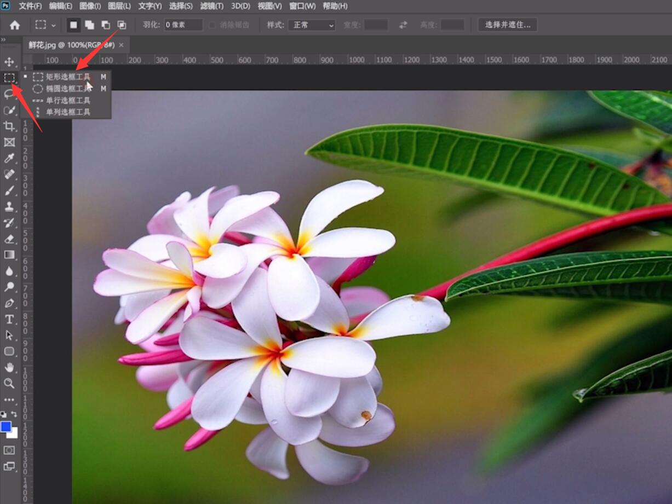Expand the tools panel with double arrows
This screenshot has height=504, width=672.
pyautogui.click(x=3, y=40)
